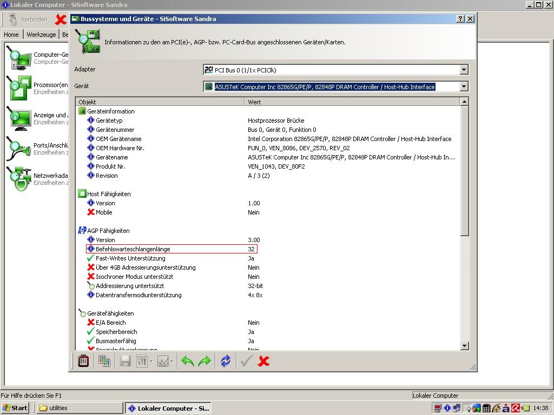Screen dimensions: 554x415
Task: Refresh with the blue circular arrows icon
Action: click(x=226, y=361)
